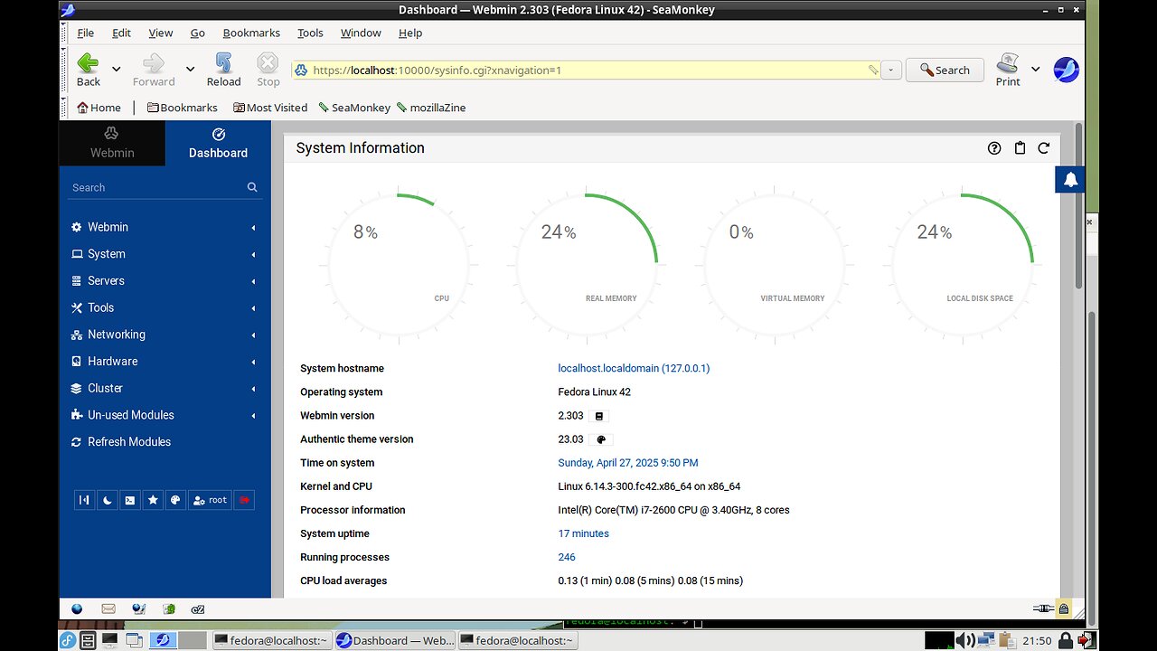Image resolution: width=1157 pixels, height=651 pixels.
Task: Click Refresh Modules in sidebar
Action: (x=165, y=442)
